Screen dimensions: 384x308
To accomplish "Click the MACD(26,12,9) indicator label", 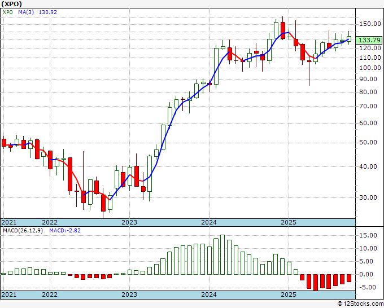I will click(x=23, y=231).
